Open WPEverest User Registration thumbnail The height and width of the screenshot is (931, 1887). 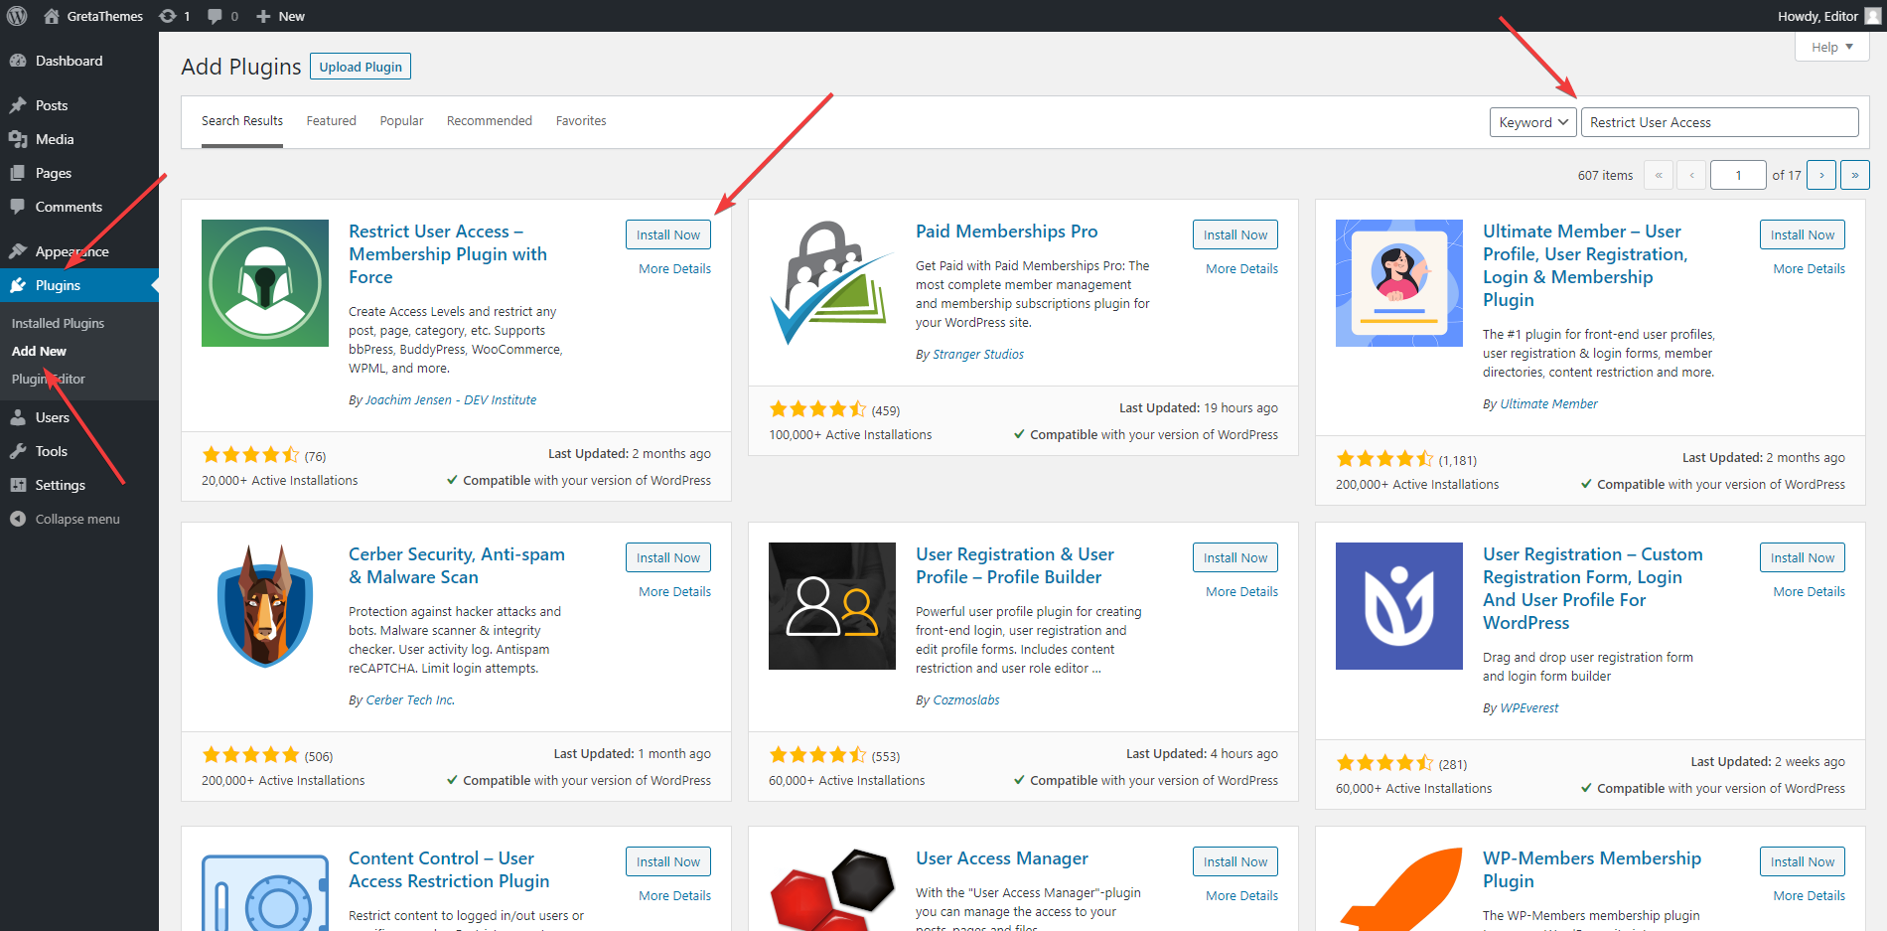(1399, 606)
